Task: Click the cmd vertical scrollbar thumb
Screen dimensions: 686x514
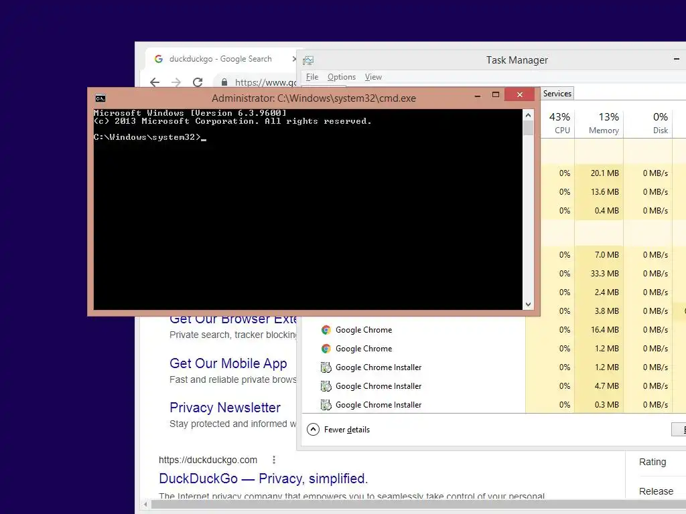Action: [x=528, y=128]
